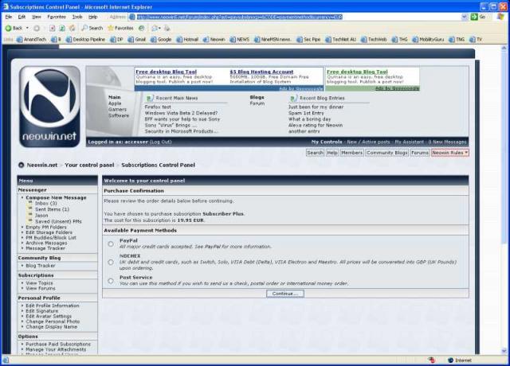Click the Search magnifier toolbar icon
510x366 pixels.
tap(84, 27)
